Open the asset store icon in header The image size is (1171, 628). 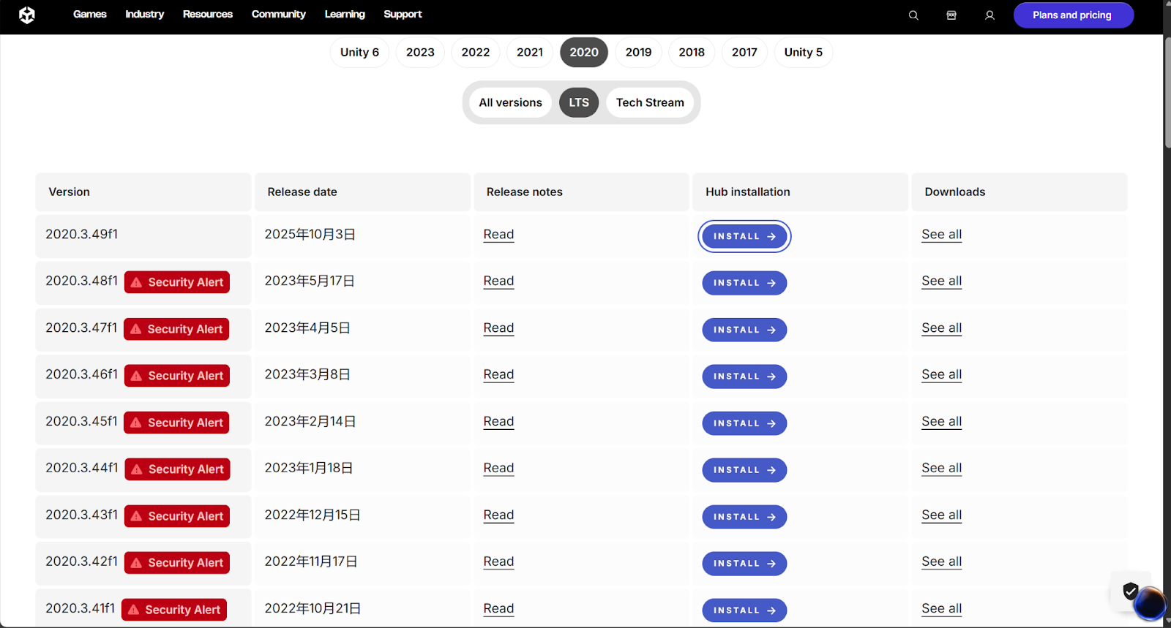[951, 15]
